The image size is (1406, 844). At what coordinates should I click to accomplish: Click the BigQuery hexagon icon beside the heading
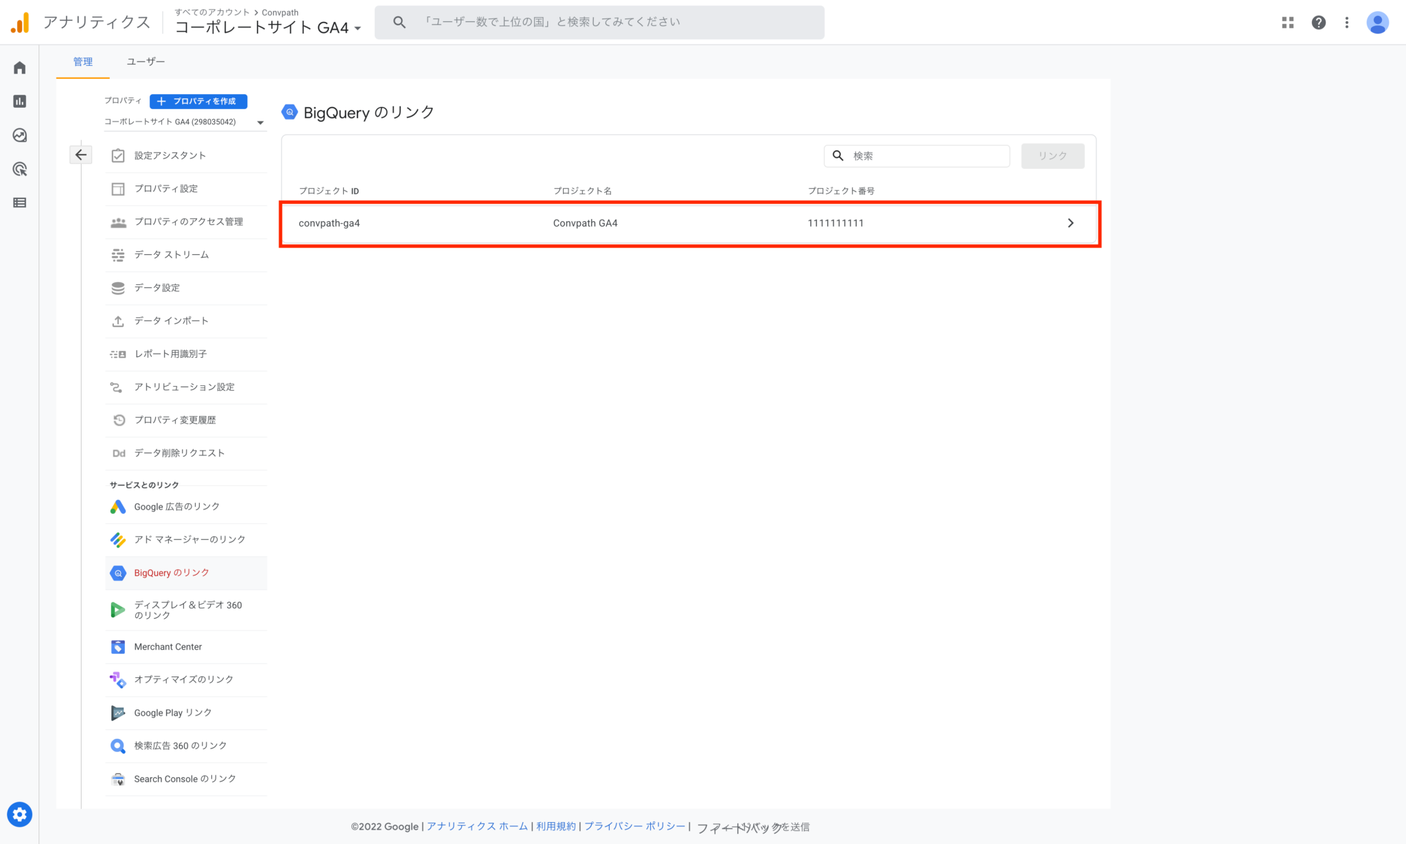(289, 112)
